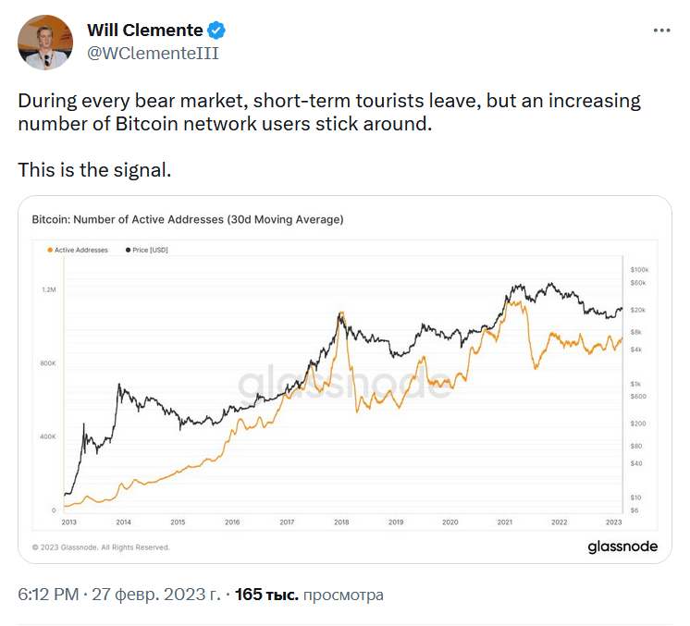Click the Will Clemente display name

point(147,31)
